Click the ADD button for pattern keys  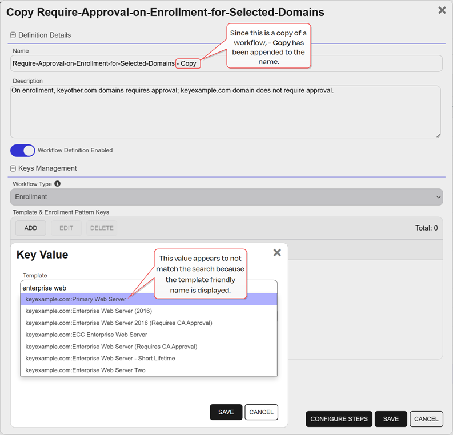(31, 228)
